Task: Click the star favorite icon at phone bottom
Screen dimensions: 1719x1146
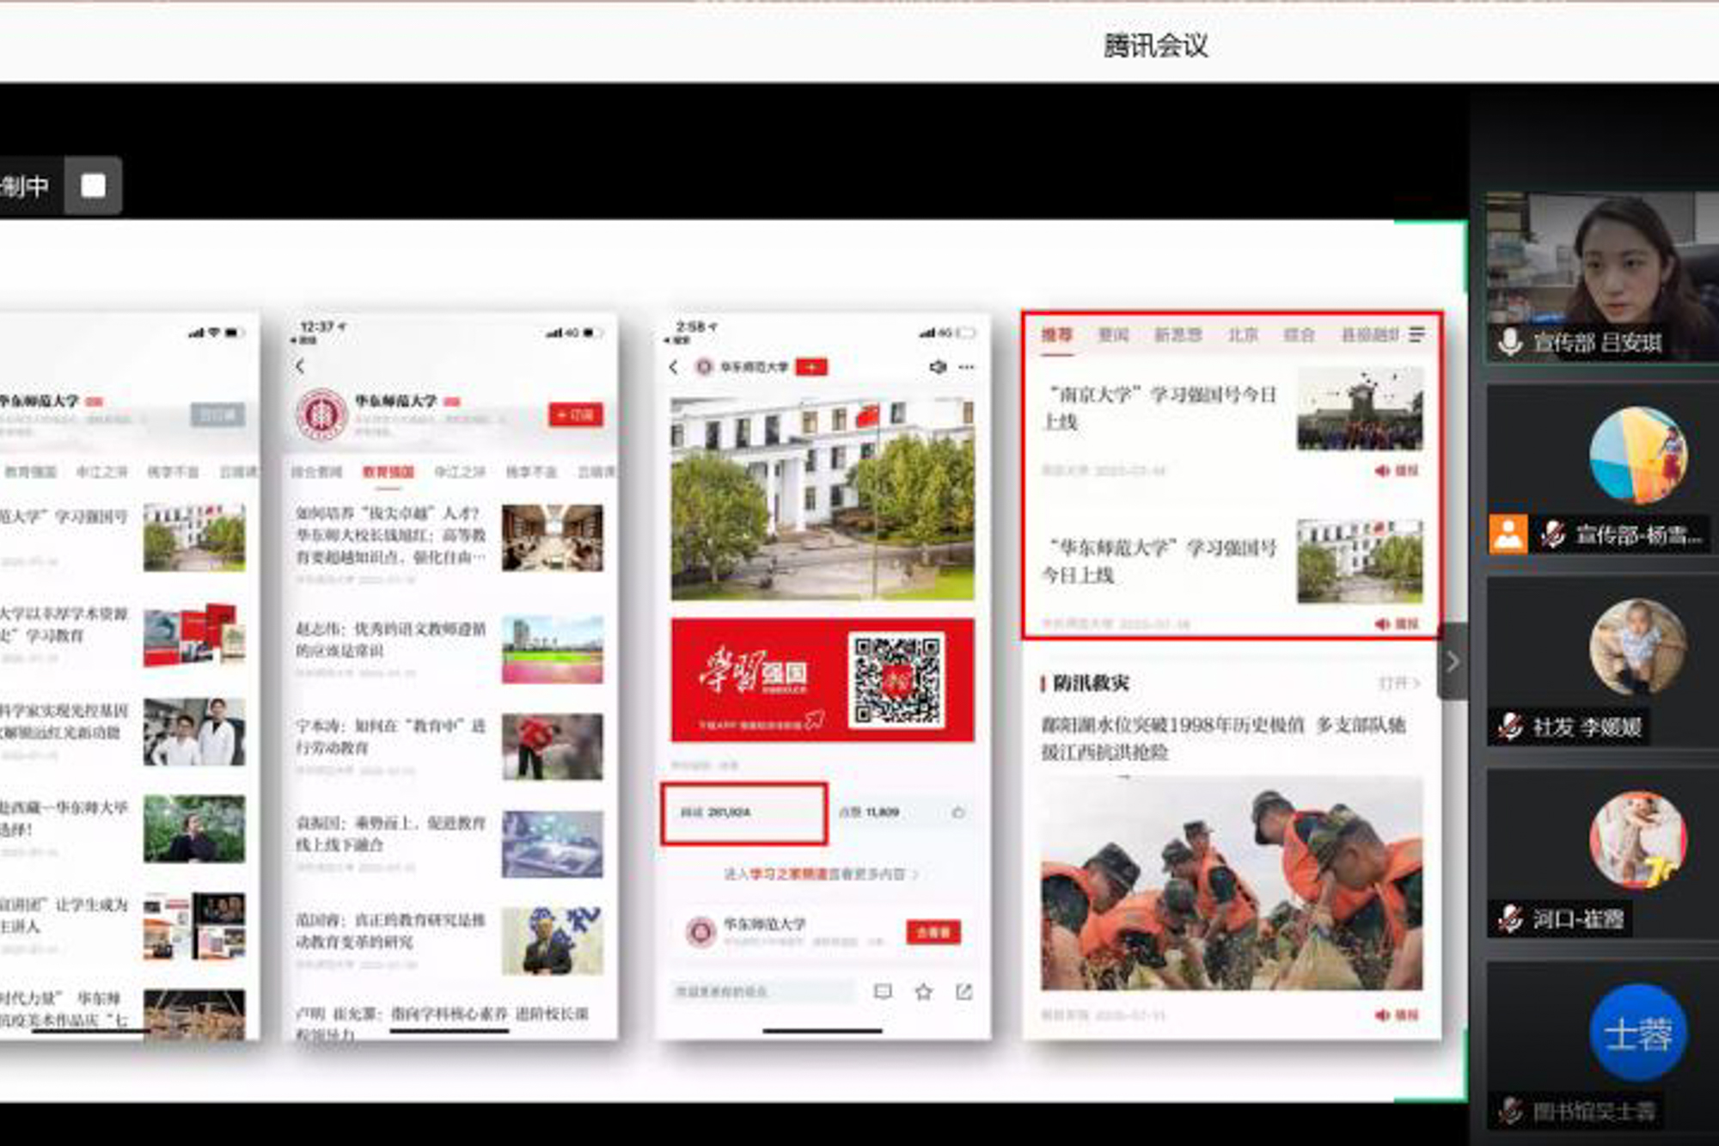Action: (924, 992)
